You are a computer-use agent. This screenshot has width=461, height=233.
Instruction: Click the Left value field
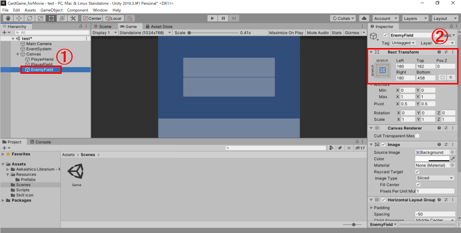(406, 67)
